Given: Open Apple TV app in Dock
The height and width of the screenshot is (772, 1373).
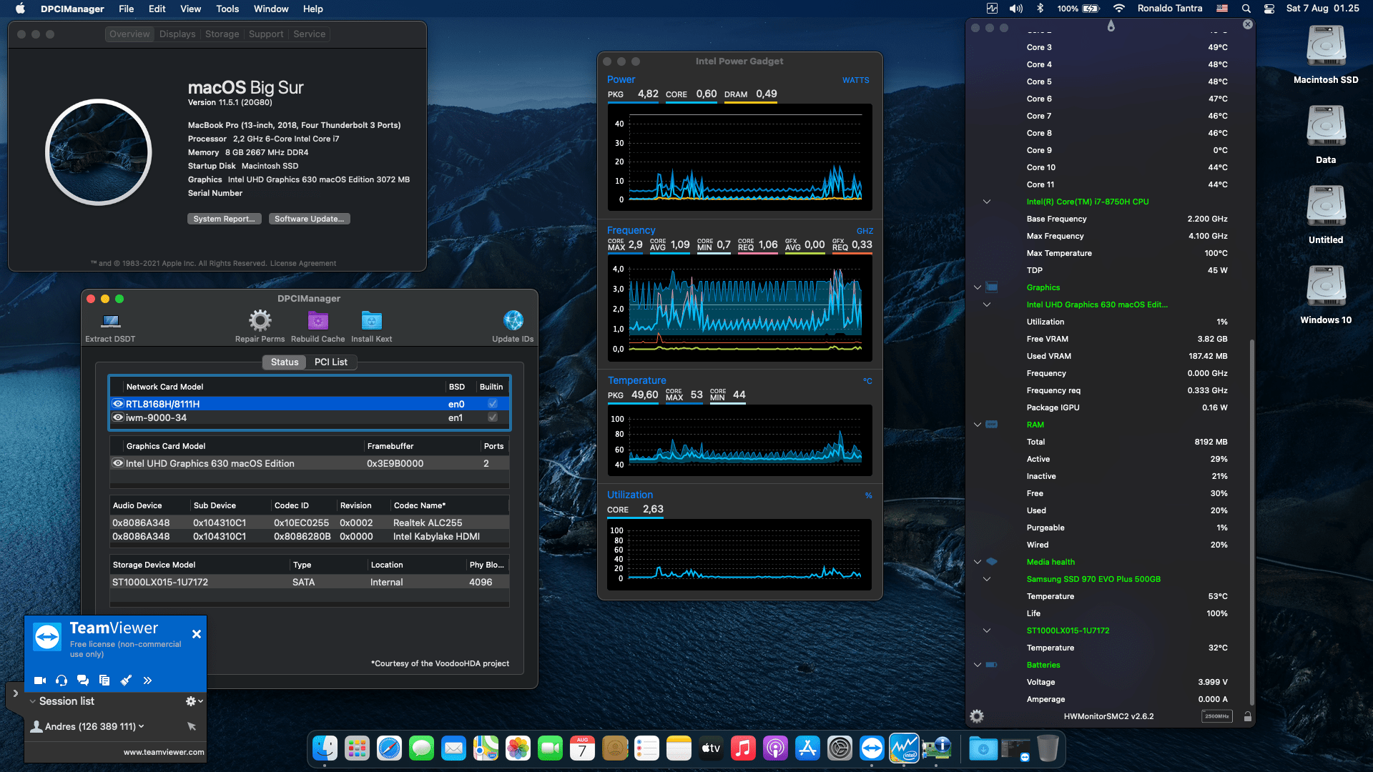Looking at the screenshot, I should tap(711, 748).
